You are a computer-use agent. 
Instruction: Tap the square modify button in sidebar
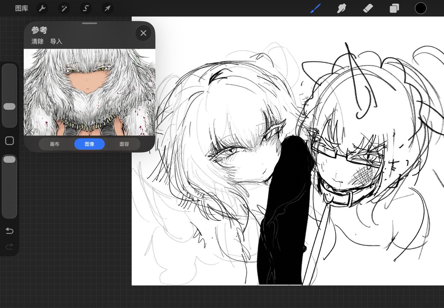(x=9, y=141)
